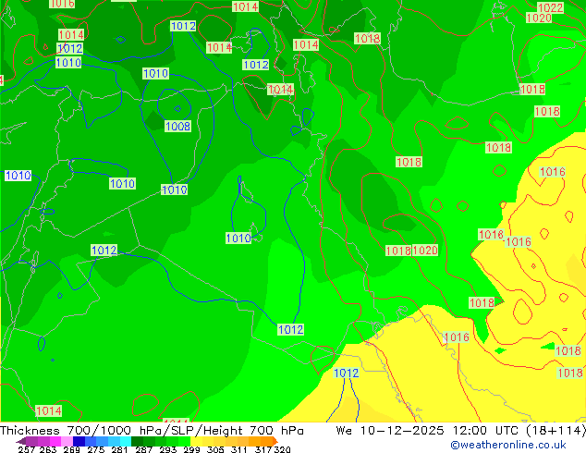Image resolution: width=586 pixels, height=453 pixels.
Task: Select the orange swatch above 317
Action: click(266, 441)
